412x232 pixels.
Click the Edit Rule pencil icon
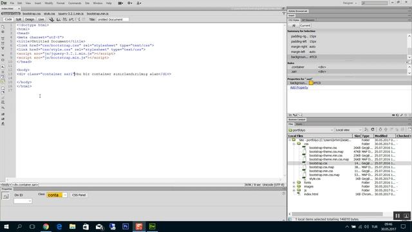[401, 115]
